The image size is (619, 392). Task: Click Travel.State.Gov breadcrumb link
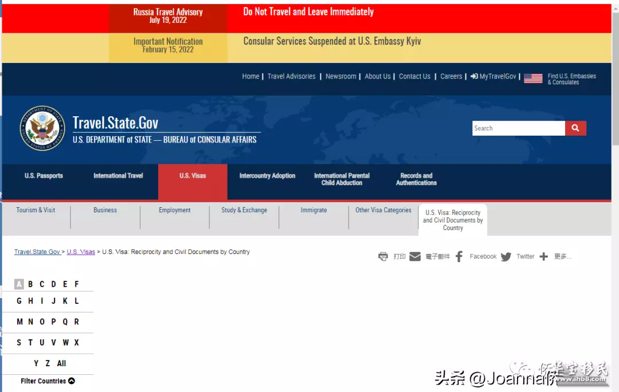37,252
